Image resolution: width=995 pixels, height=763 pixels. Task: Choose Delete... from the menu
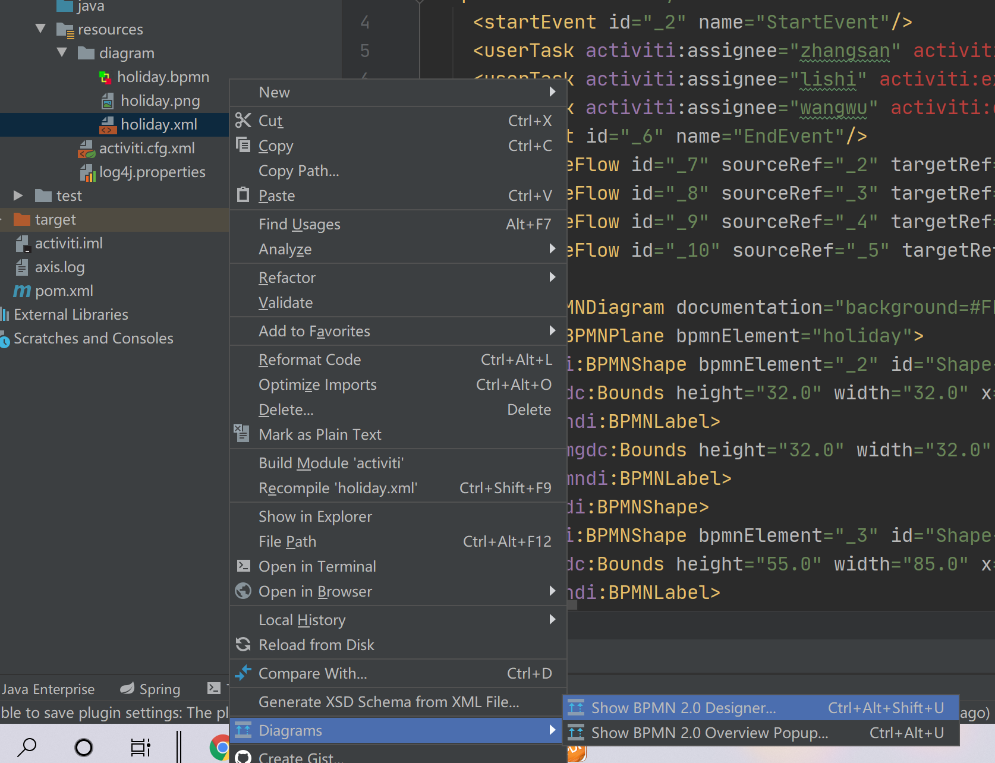398,409
